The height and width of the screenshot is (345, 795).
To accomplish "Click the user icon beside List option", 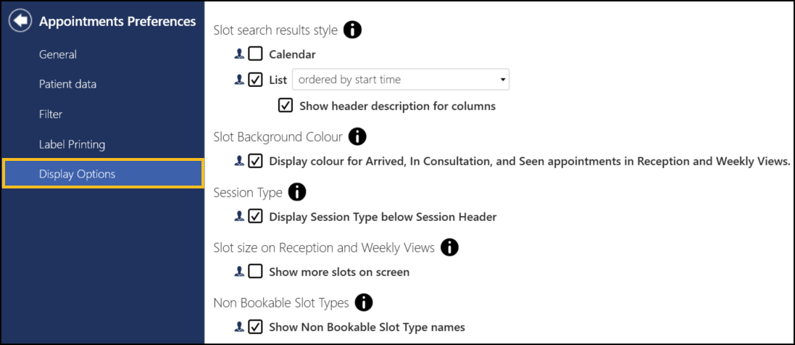I will pos(239,80).
